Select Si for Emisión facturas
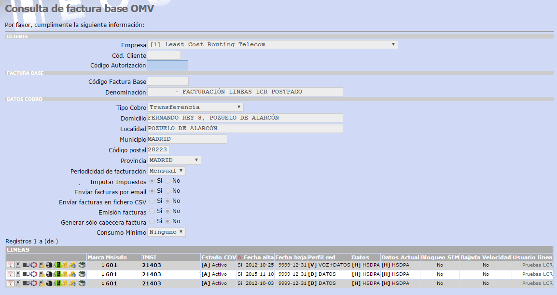Viewport: 557px width, 295px height. tap(152, 211)
